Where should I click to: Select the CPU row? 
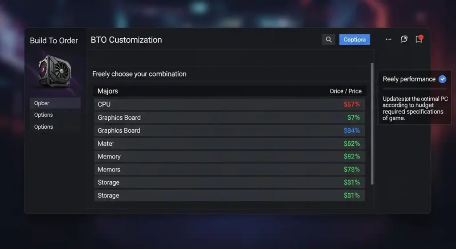coord(229,104)
